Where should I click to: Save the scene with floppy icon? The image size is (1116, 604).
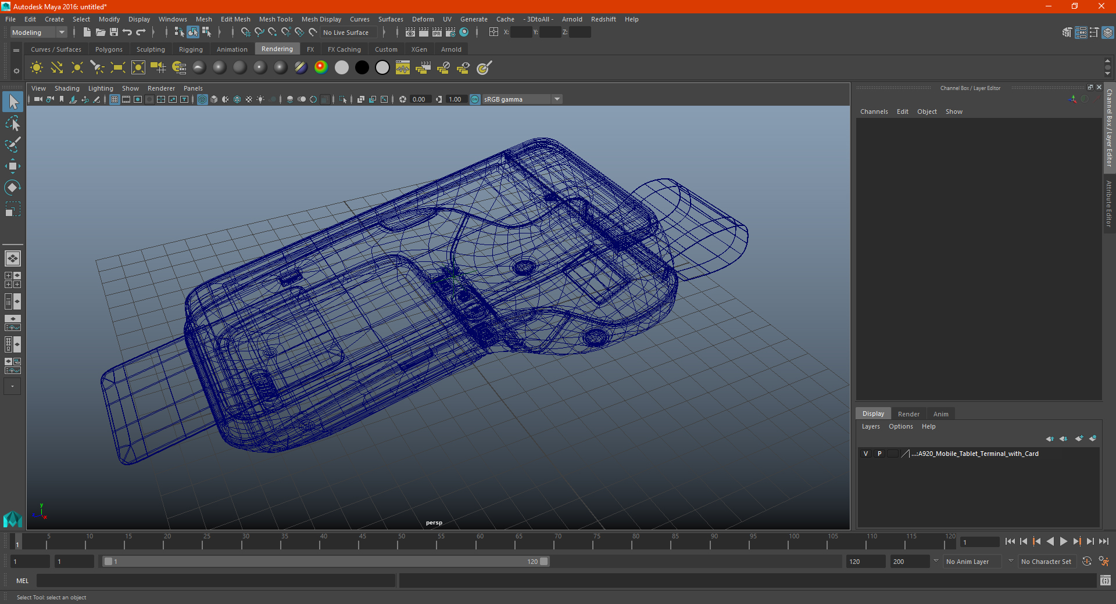pos(113,33)
